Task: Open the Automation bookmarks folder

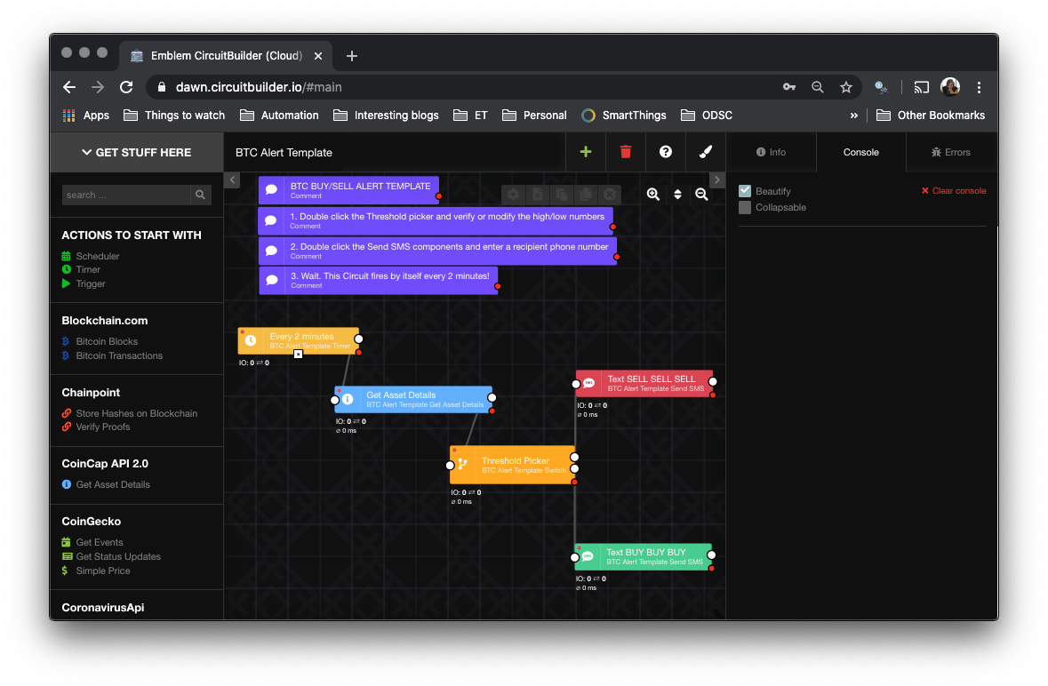Action: [x=279, y=115]
